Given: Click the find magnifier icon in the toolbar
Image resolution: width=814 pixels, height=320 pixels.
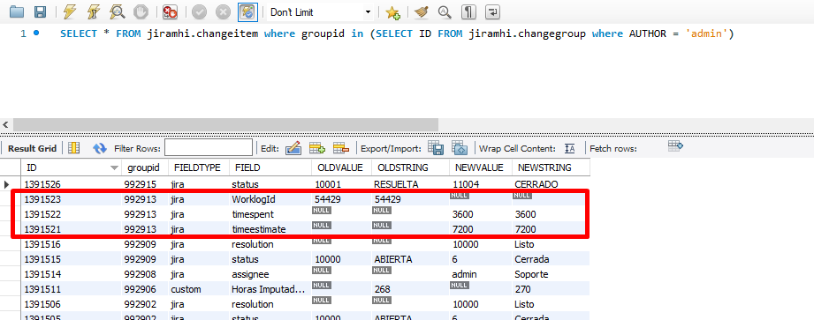Looking at the screenshot, I should 445,11.
